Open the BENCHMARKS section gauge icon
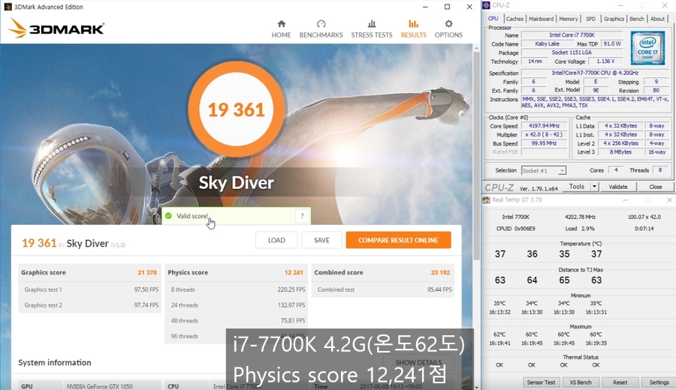676x390 pixels. [x=321, y=24]
